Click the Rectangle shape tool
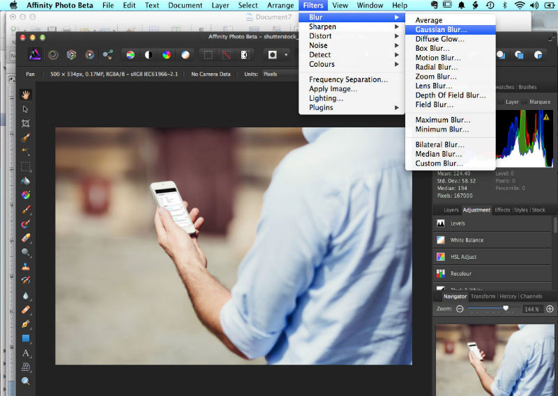 pos(26,338)
